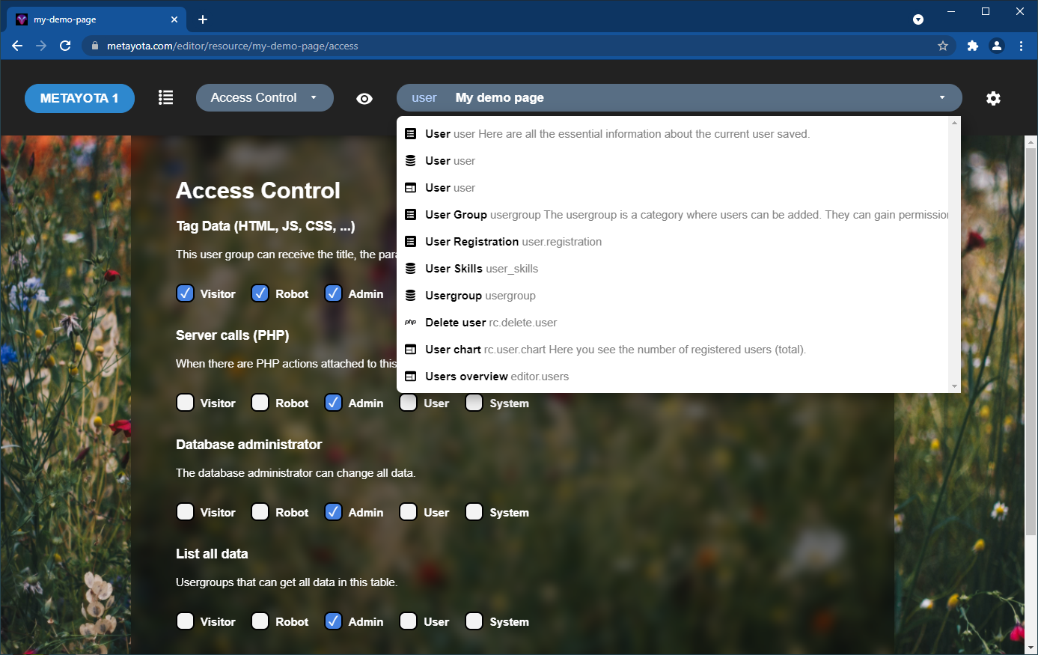
Task: Click the browser extensions puzzle icon
Action: click(x=972, y=46)
